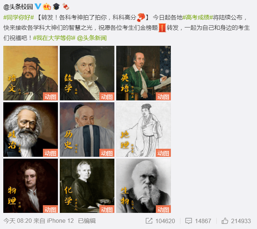Visit the @头条新闻 mention link

pos(92,38)
